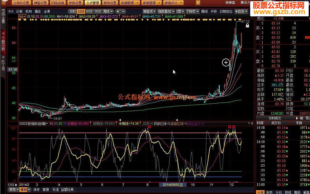Image resolution: width=310 pixels, height=194 pixels.
Task: Switch chart period to 60分
Action: (89, 12)
